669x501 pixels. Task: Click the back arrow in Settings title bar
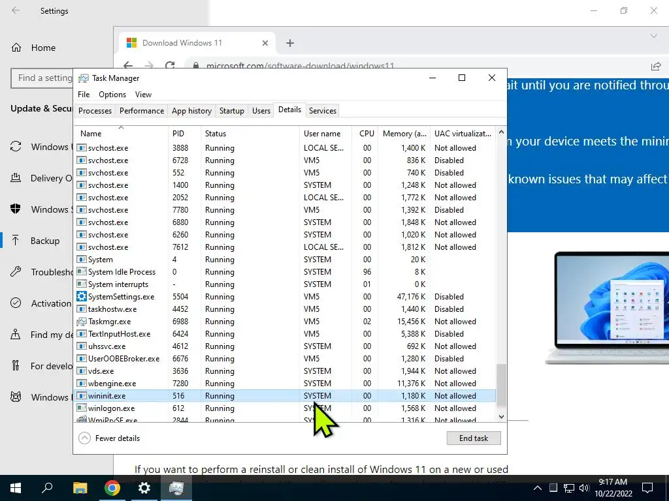(16, 10)
